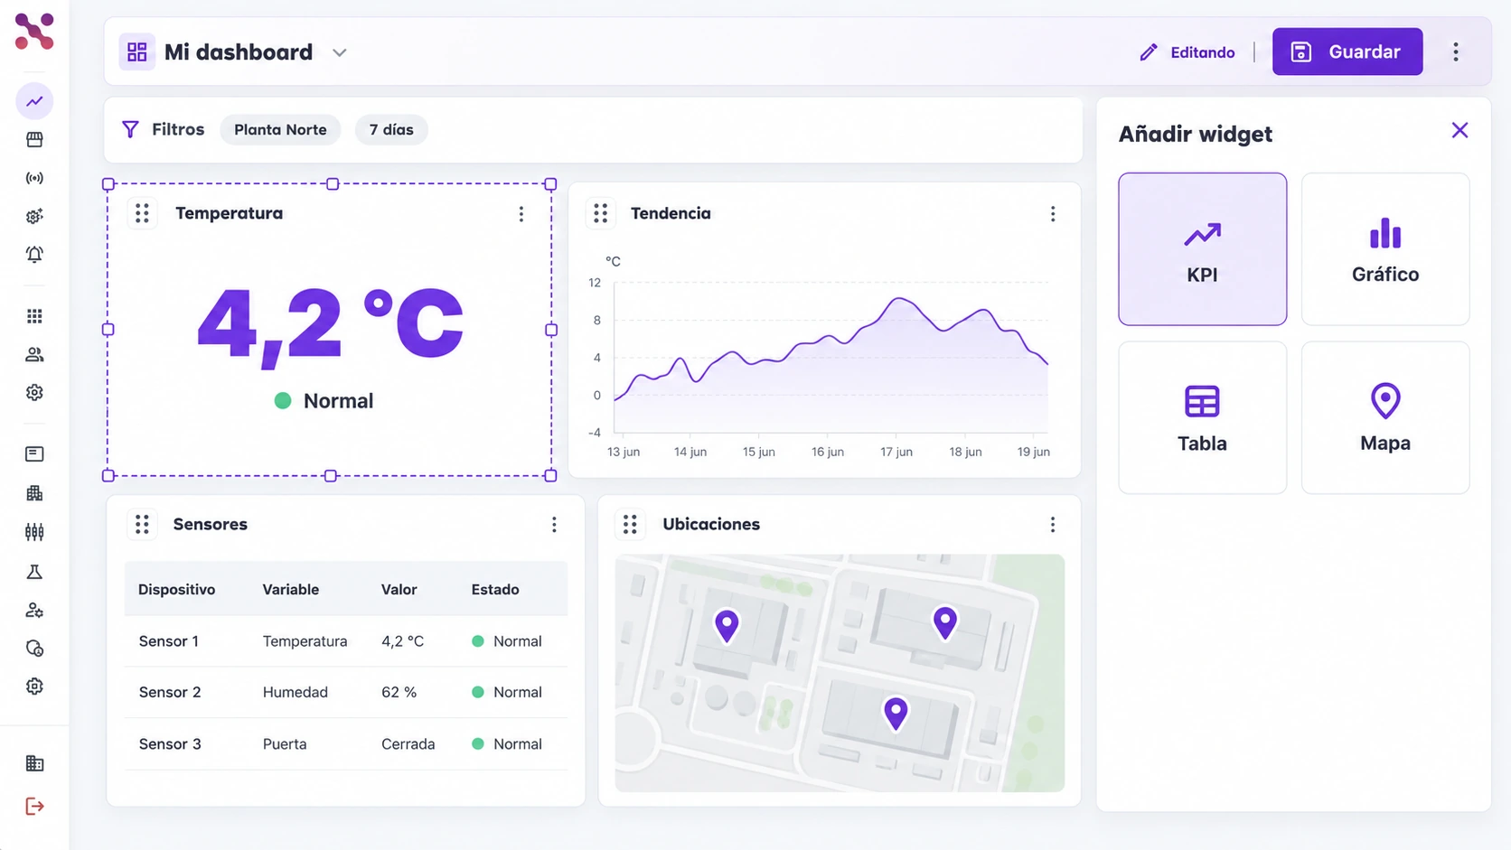Click the dashboard grid icon beside title
Screen dimensions: 1511x850
(x=137, y=52)
